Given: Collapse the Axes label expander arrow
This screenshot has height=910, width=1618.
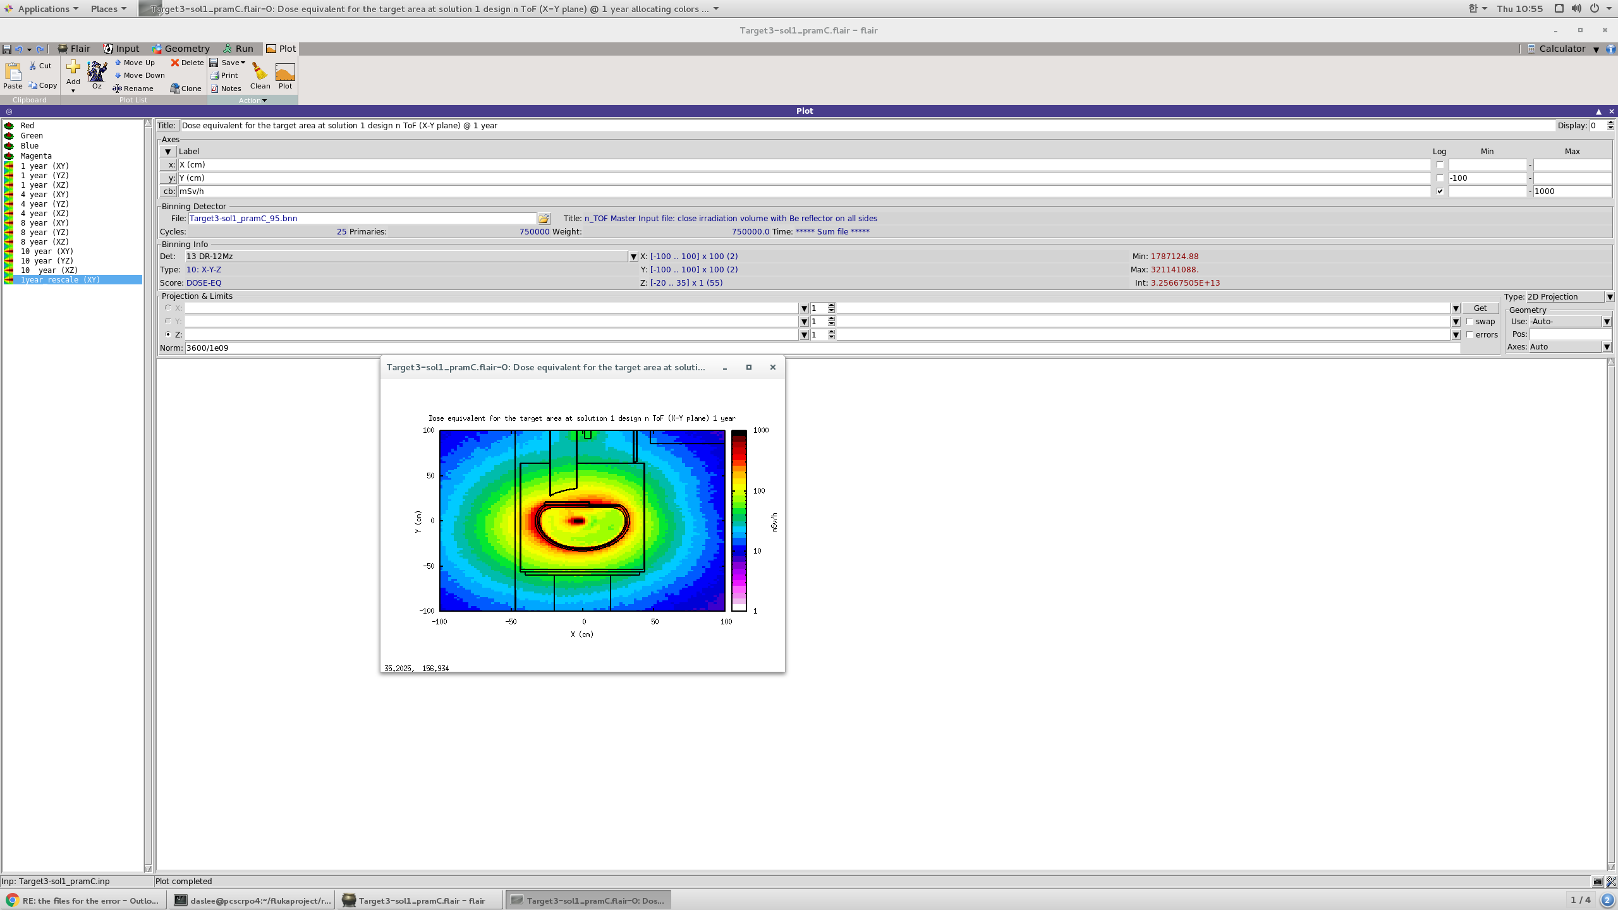Looking at the screenshot, I should click(167, 152).
